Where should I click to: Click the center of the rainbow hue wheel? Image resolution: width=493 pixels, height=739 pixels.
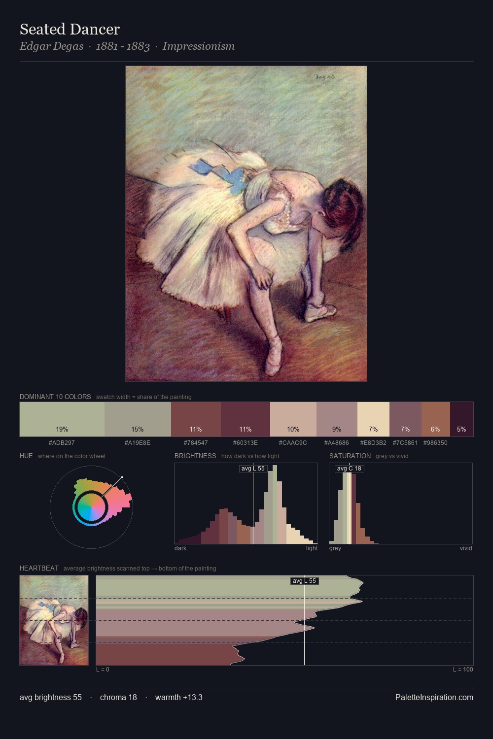click(91, 507)
